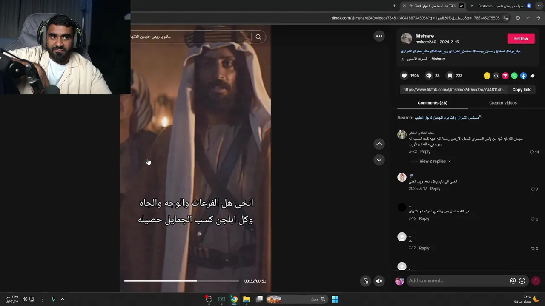This screenshot has height=306, width=545.
Task: Insert a mention with the @ icon
Action: click(x=513, y=281)
